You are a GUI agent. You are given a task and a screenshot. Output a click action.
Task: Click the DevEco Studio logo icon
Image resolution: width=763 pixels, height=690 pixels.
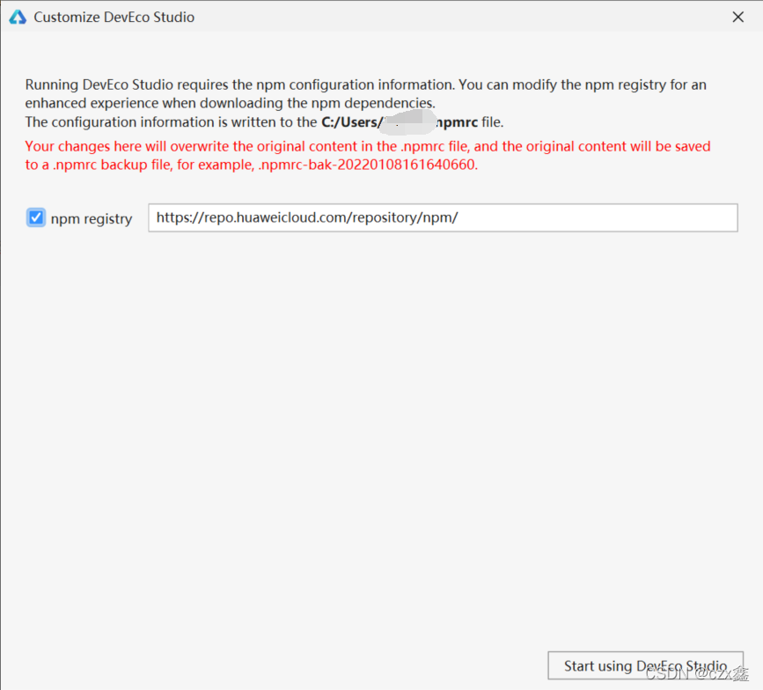18,17
